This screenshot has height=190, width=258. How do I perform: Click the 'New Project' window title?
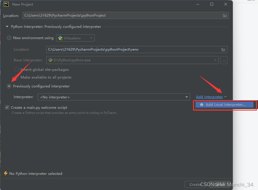click(x=23, y=4)
